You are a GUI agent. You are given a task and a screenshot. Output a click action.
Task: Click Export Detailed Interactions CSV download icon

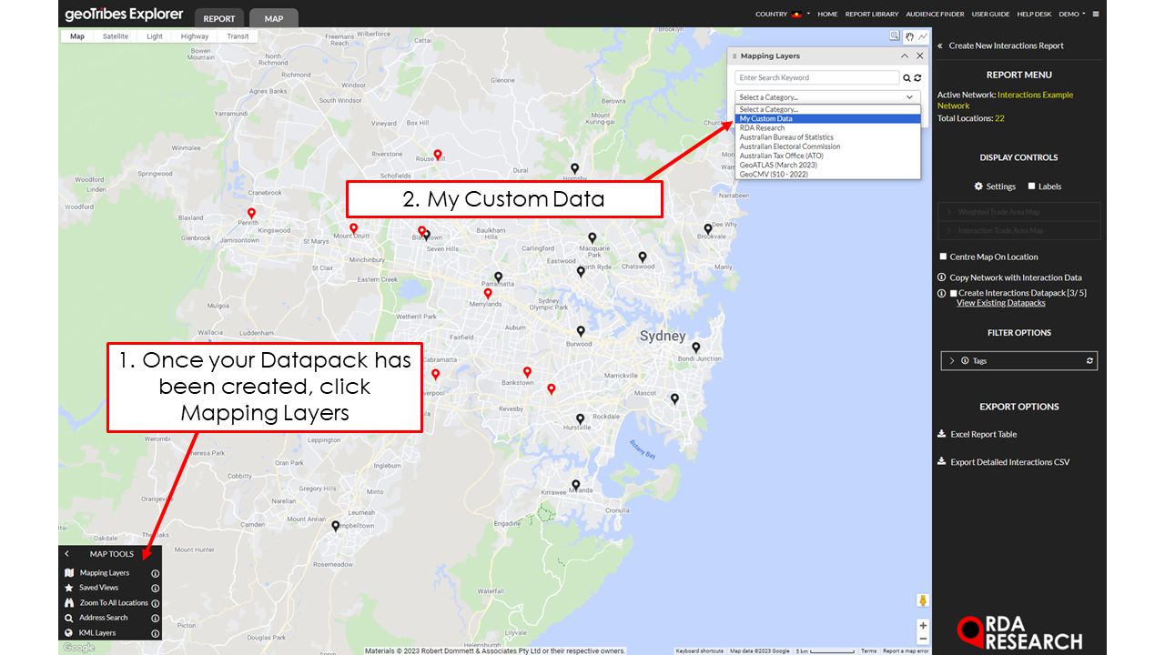[942, 462]
